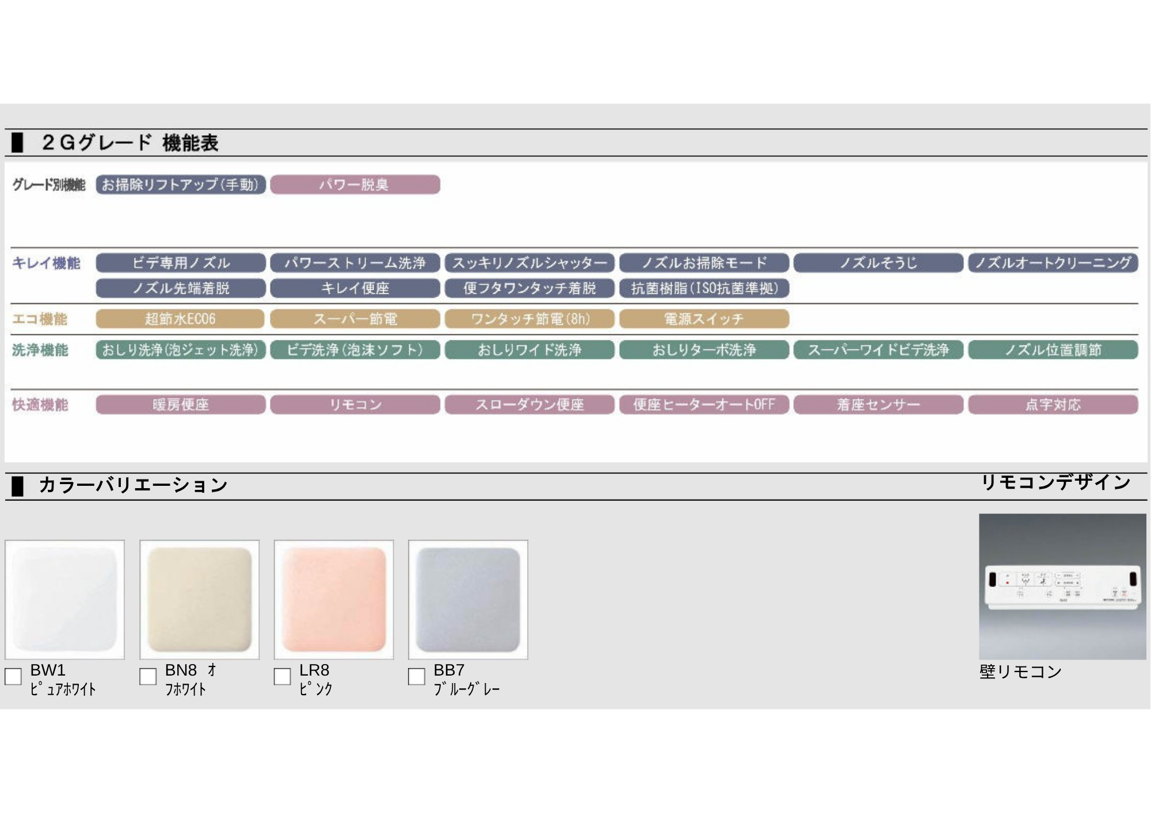Screen dimensions: 1151x813
Task: Click the スーパー節電 badge
Action: point(355,319)
